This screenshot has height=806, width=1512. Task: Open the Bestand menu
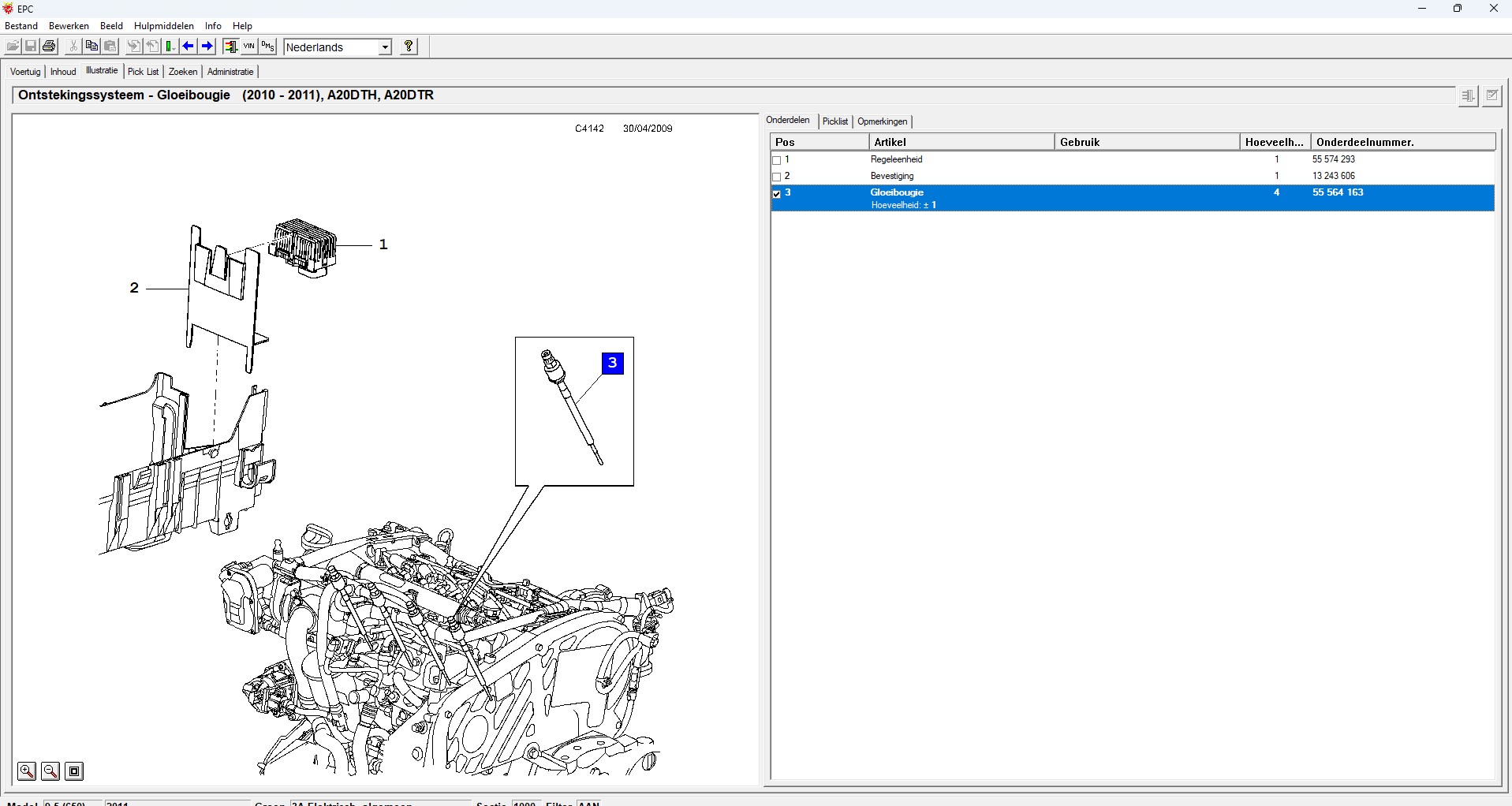coord(21,26)
